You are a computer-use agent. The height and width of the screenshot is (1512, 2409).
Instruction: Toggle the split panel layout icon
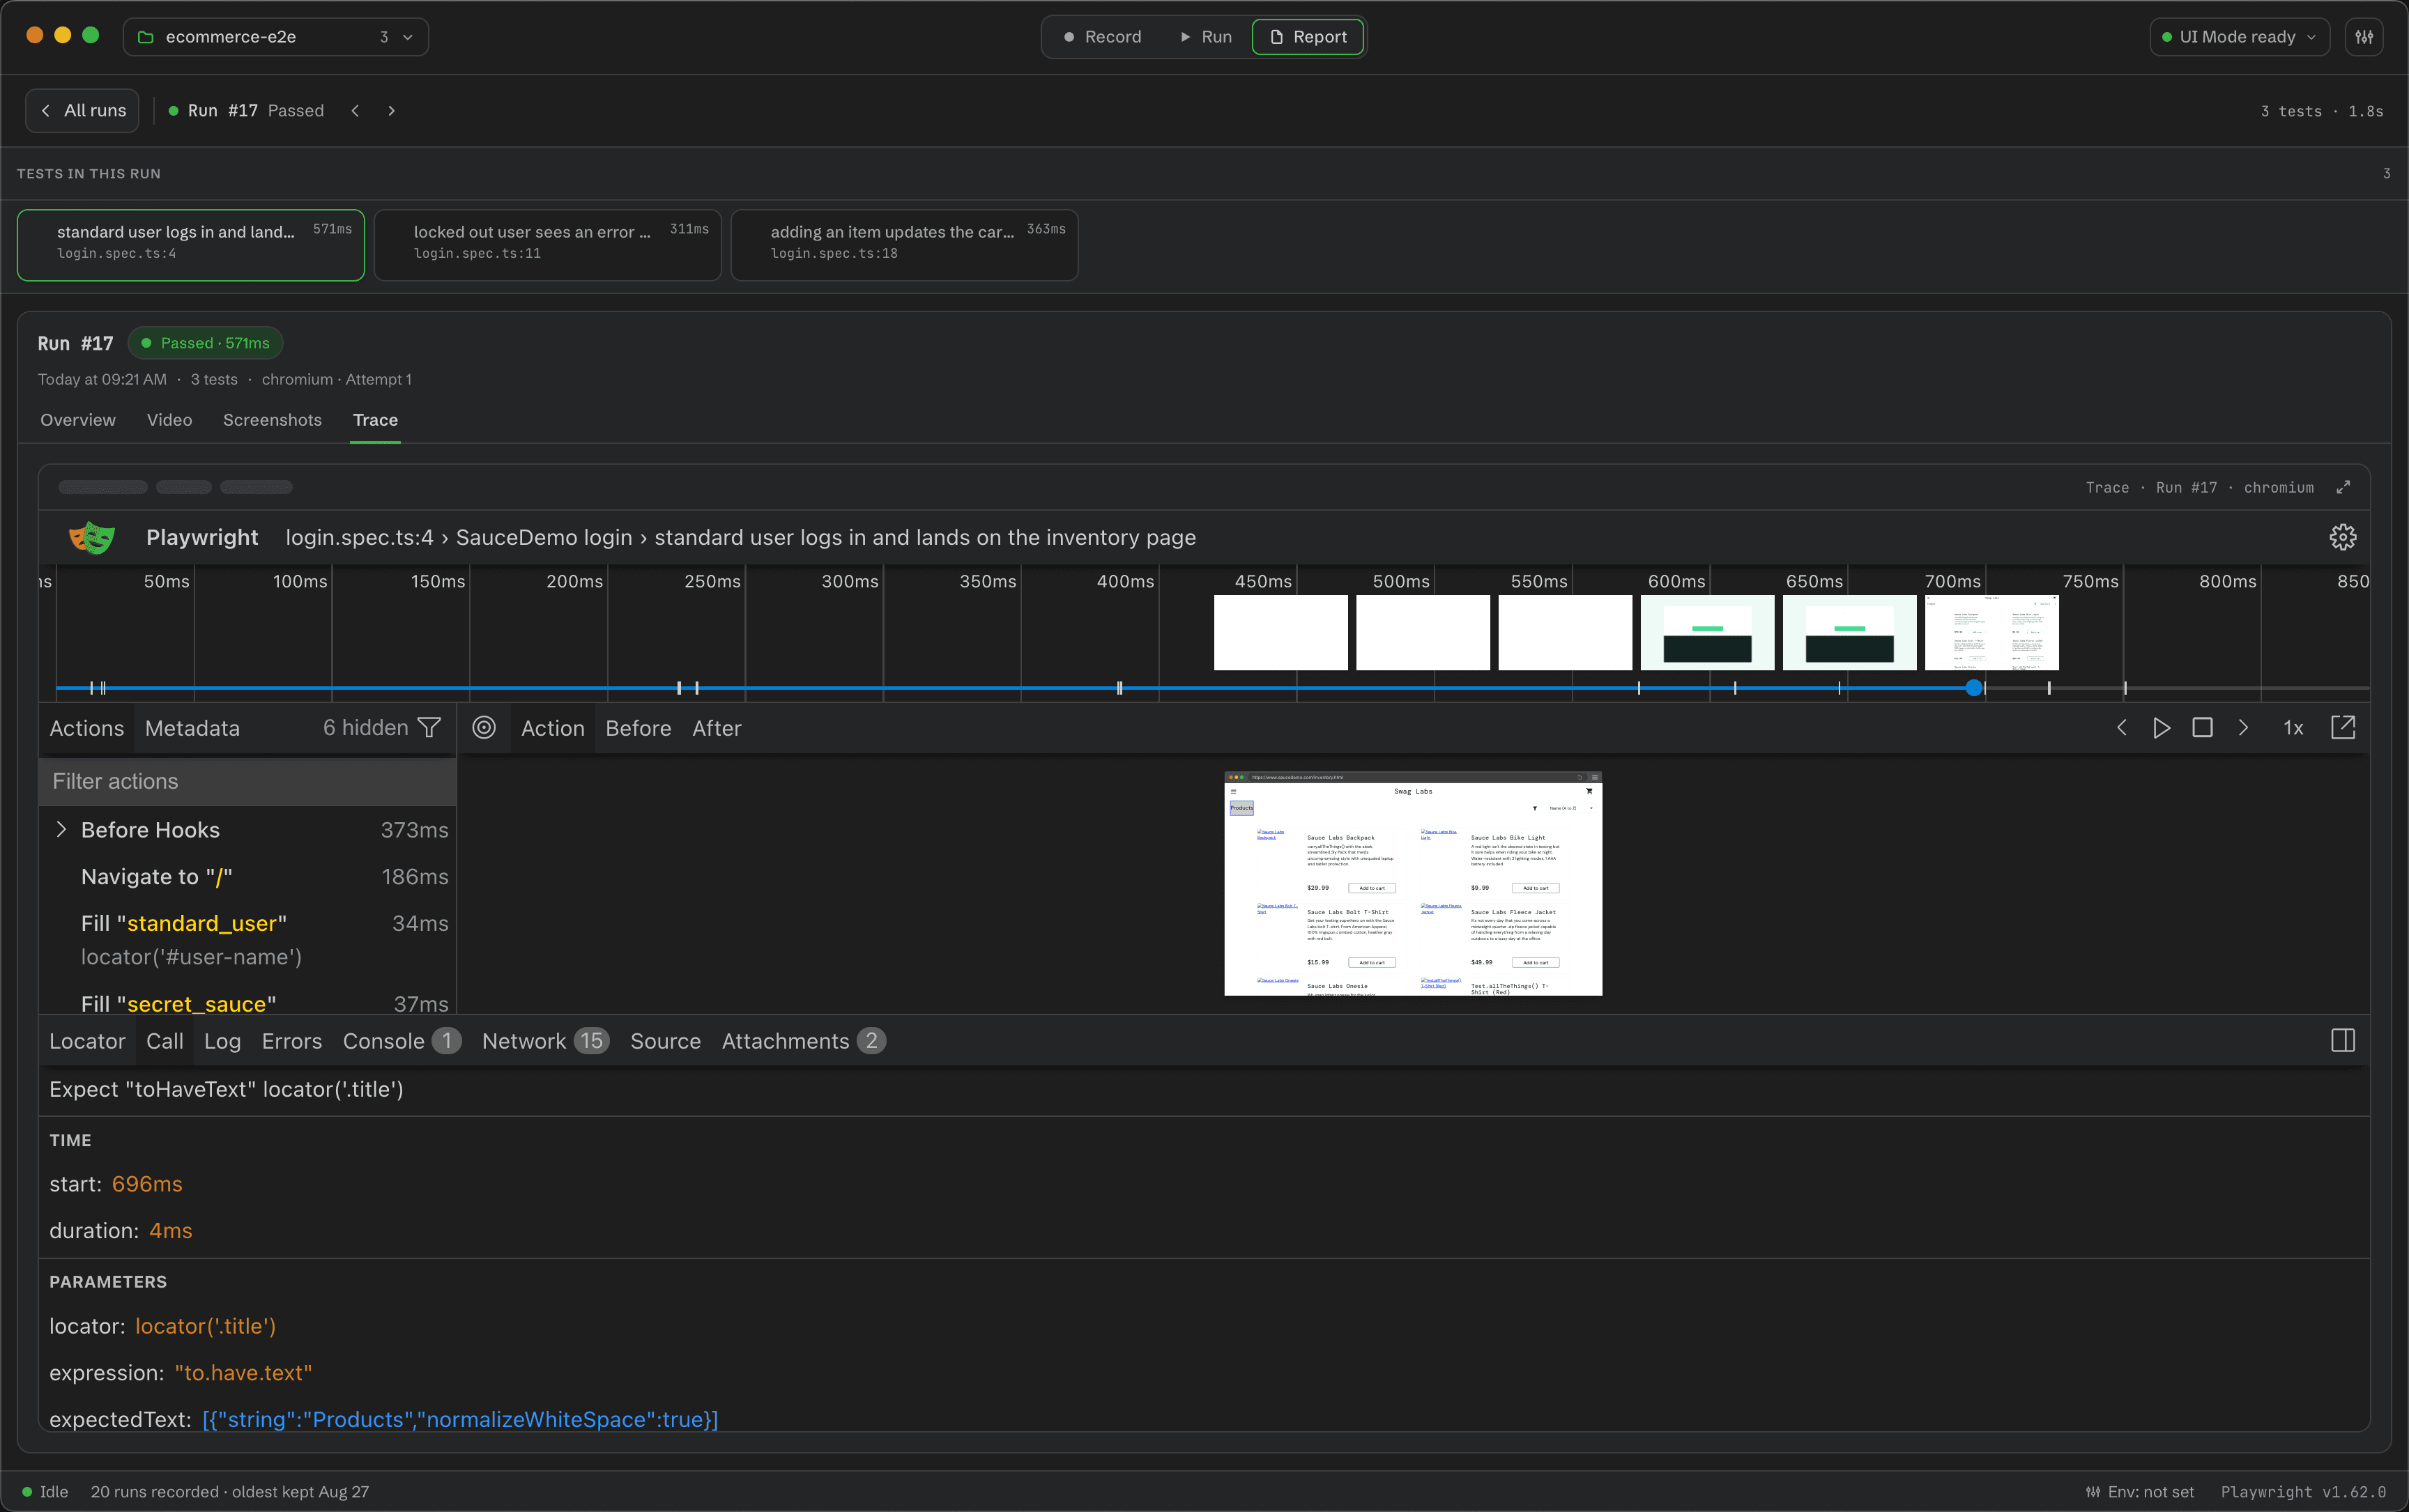point(2343,1041)
